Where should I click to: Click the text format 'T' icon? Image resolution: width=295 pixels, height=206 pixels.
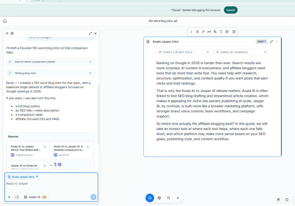(x=221, y=32)
